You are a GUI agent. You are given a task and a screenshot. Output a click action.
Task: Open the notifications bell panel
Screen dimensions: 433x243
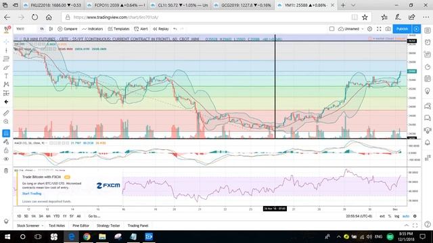pyautogui.click(x=428, y=142)
